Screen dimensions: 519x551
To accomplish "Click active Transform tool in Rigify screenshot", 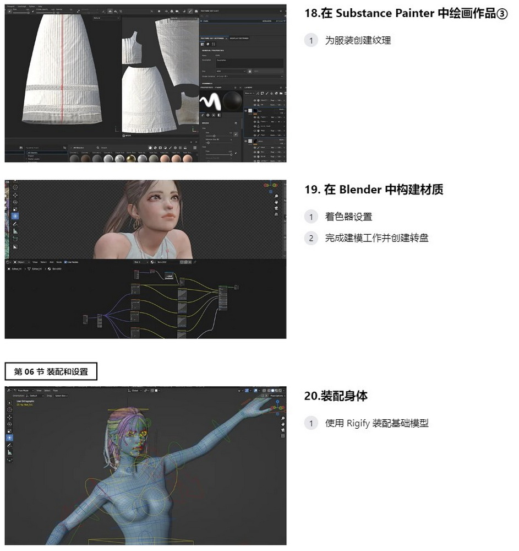I will point(9,438).
